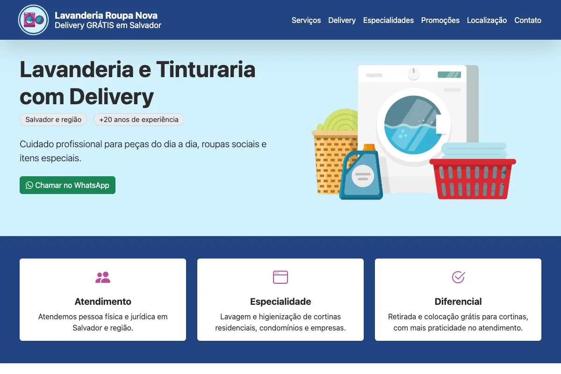Click the washing machine logo icon

(33, 20)
